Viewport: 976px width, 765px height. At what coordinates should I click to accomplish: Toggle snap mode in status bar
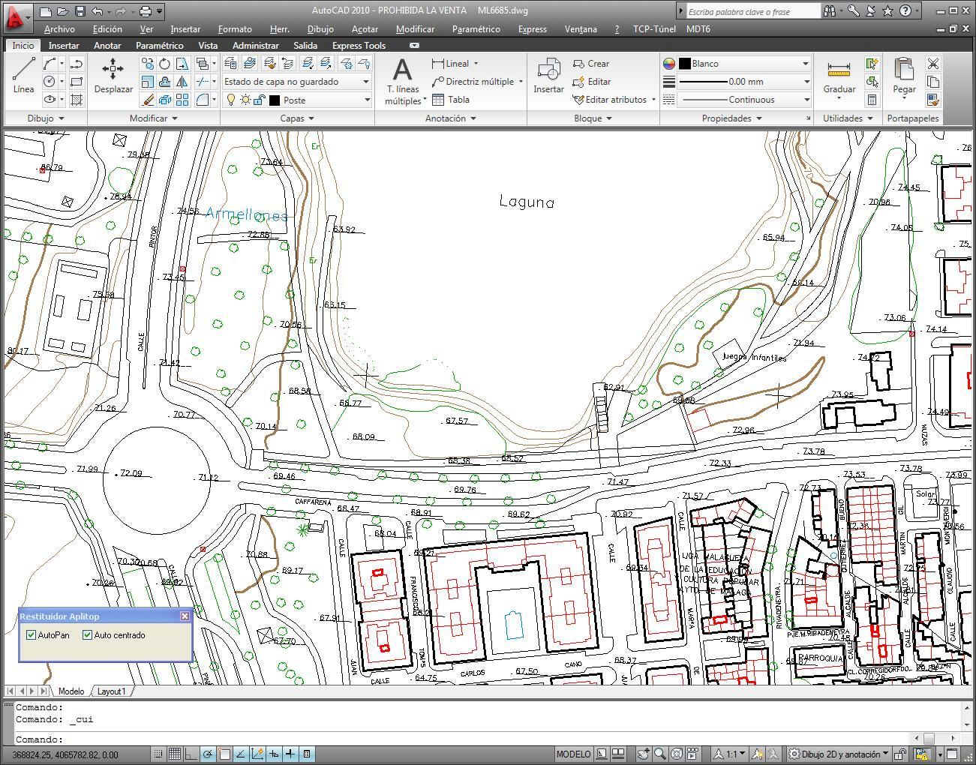point(158,754)
